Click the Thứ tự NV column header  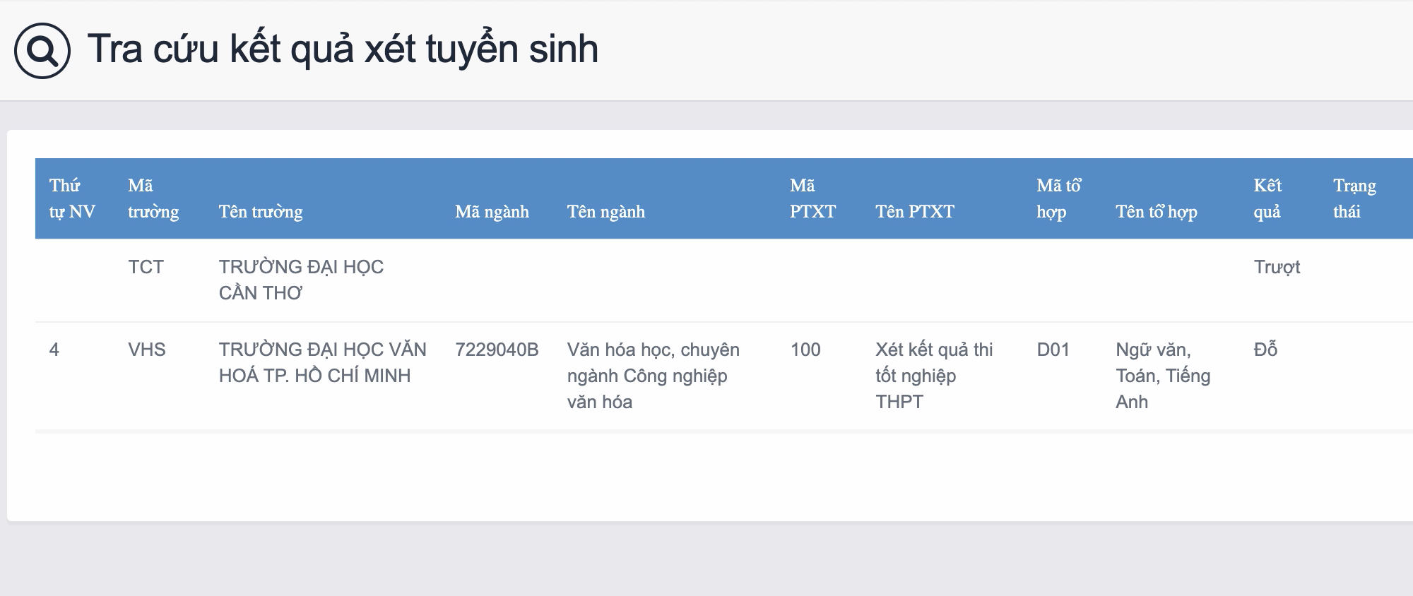pos(72,198)
